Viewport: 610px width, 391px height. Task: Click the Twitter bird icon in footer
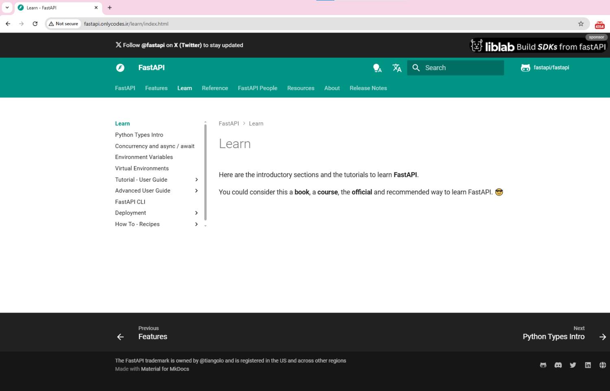573,365
